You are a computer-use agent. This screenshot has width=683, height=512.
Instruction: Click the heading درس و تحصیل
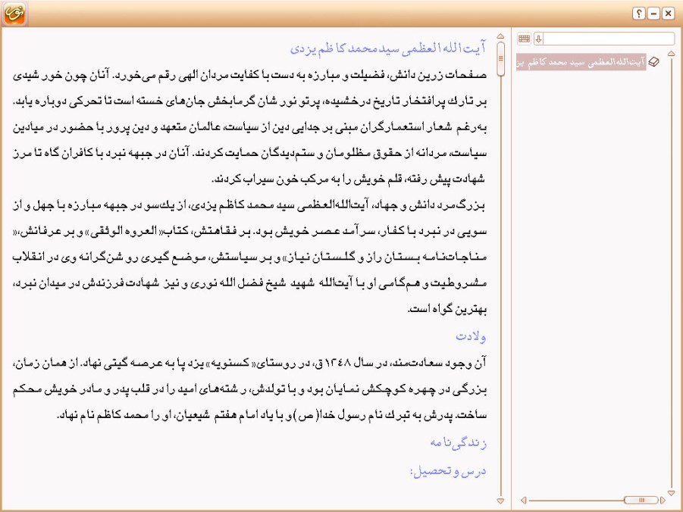coord(448,472)
